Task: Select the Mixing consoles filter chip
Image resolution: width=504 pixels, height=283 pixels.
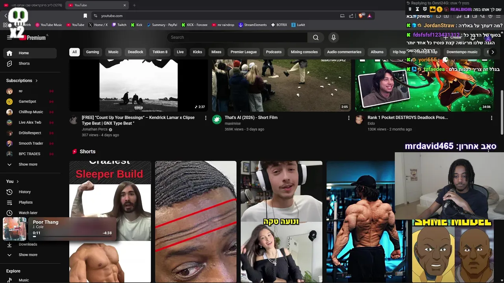Action: coord(304,52)
